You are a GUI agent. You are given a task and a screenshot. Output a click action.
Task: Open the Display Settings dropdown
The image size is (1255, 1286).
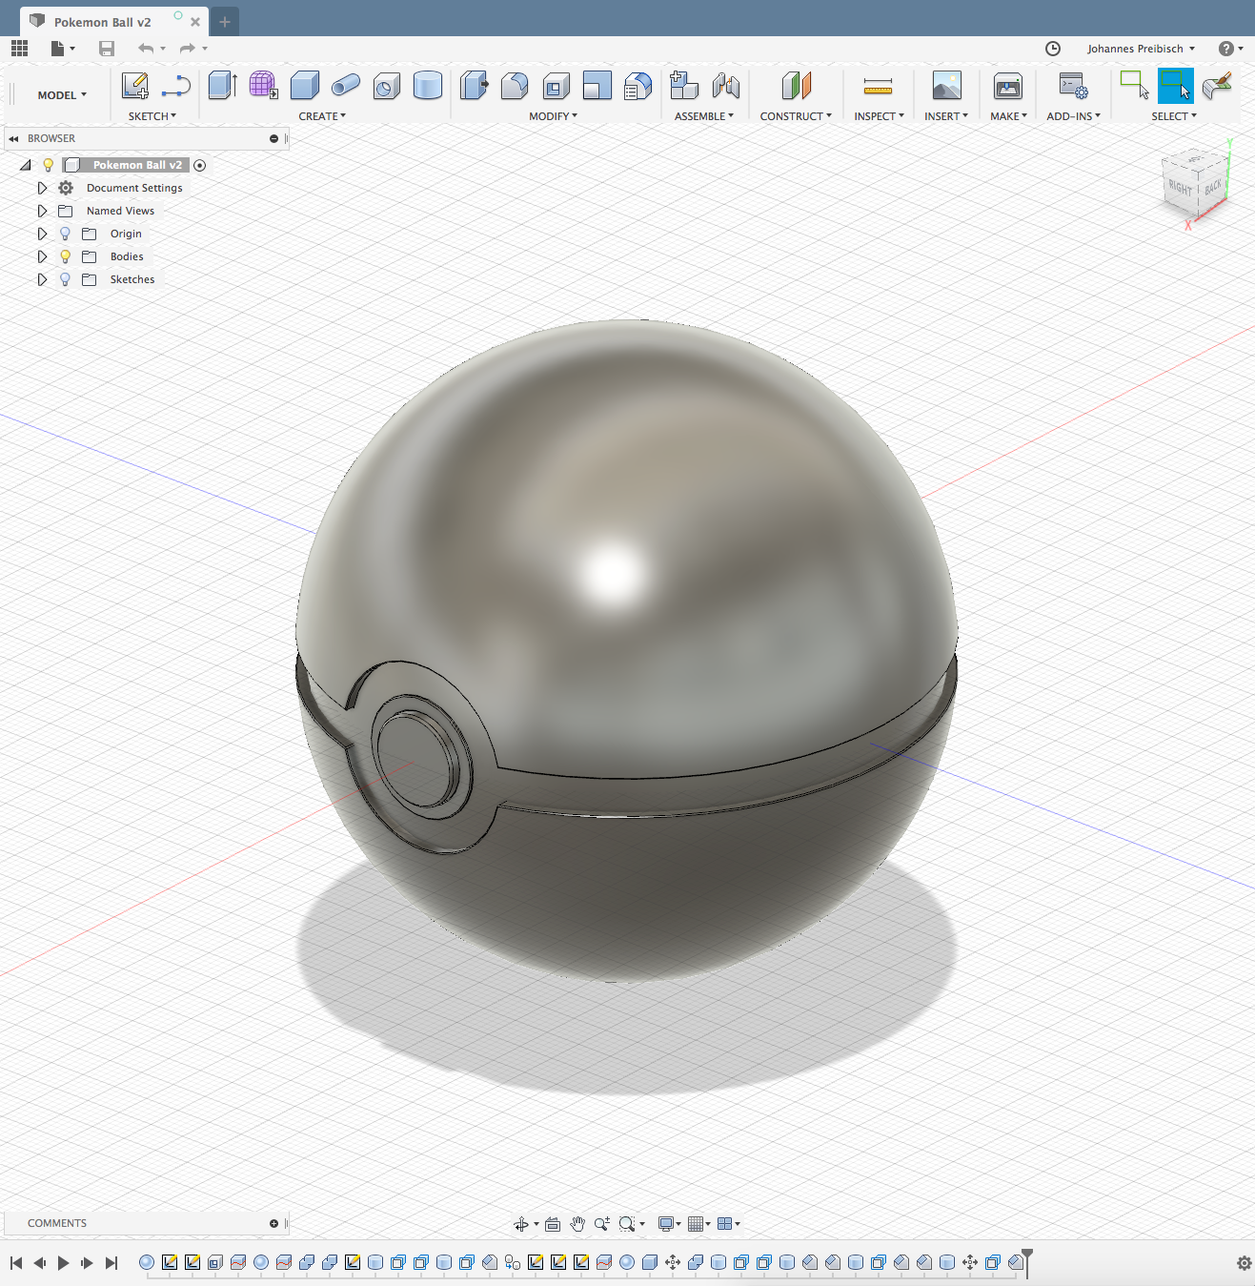point(670,1224)
